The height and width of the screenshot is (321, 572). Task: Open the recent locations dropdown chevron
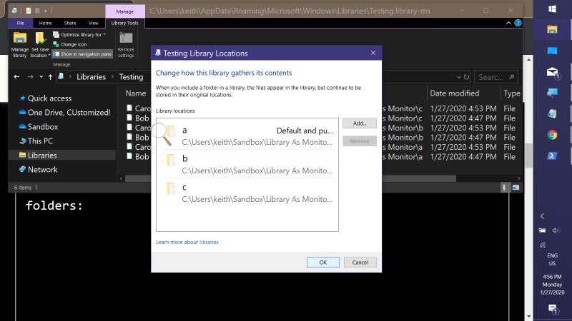(41, 77)
